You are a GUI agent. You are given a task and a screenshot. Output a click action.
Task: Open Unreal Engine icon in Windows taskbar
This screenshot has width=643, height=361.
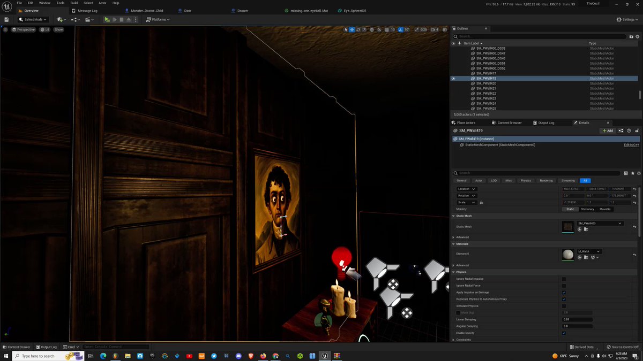[x=324, y=356]
